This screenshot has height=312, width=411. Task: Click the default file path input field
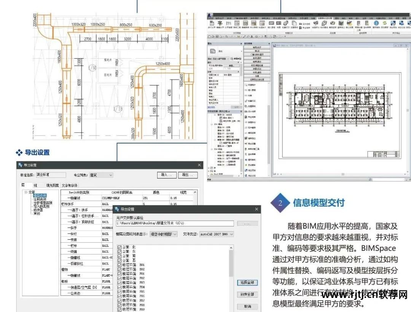point(175,223)
